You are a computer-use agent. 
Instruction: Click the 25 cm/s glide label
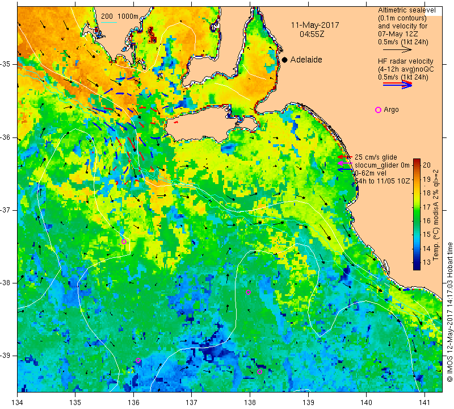pyautogui.click(x=376, y=157)
